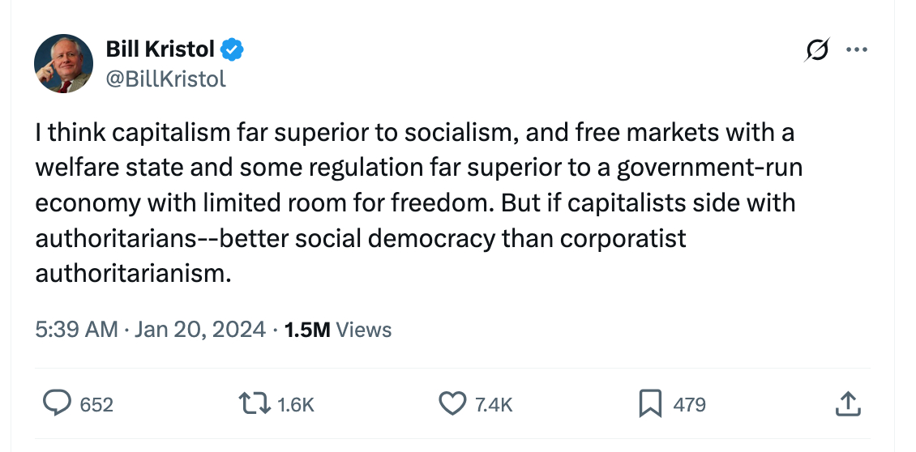Open the Grok slashed-circle icon
Viewport: 916px width, 452px height.
click(813, 50)
